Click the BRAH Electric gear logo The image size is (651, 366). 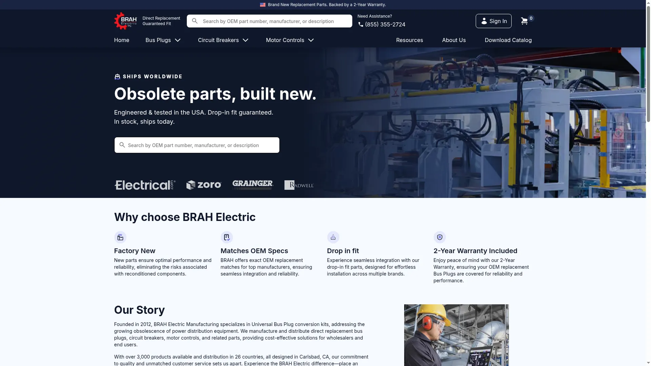pos(125,21)
